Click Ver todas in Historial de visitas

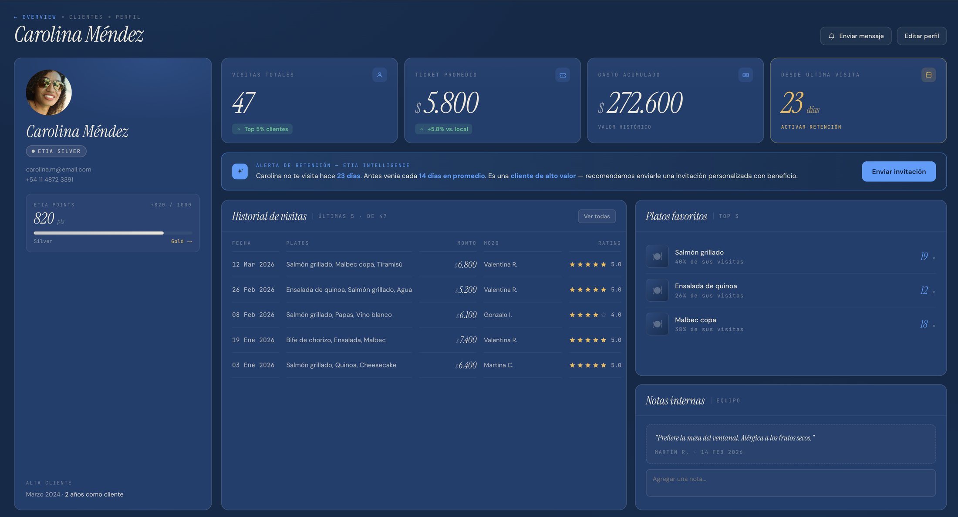(597, 216)
